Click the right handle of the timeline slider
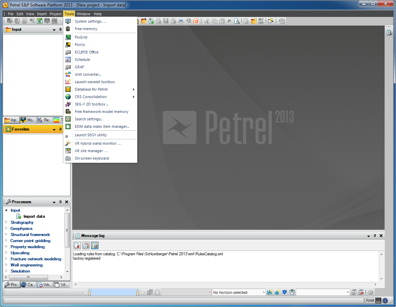The height and width of the screenshot is (307, 396). click(x=137, y=292)
